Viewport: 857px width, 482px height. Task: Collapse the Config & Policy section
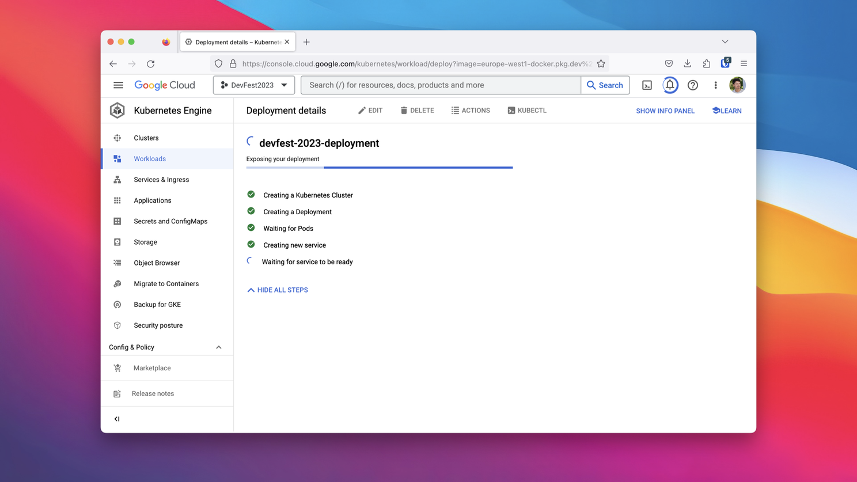[x=219, y=347]
